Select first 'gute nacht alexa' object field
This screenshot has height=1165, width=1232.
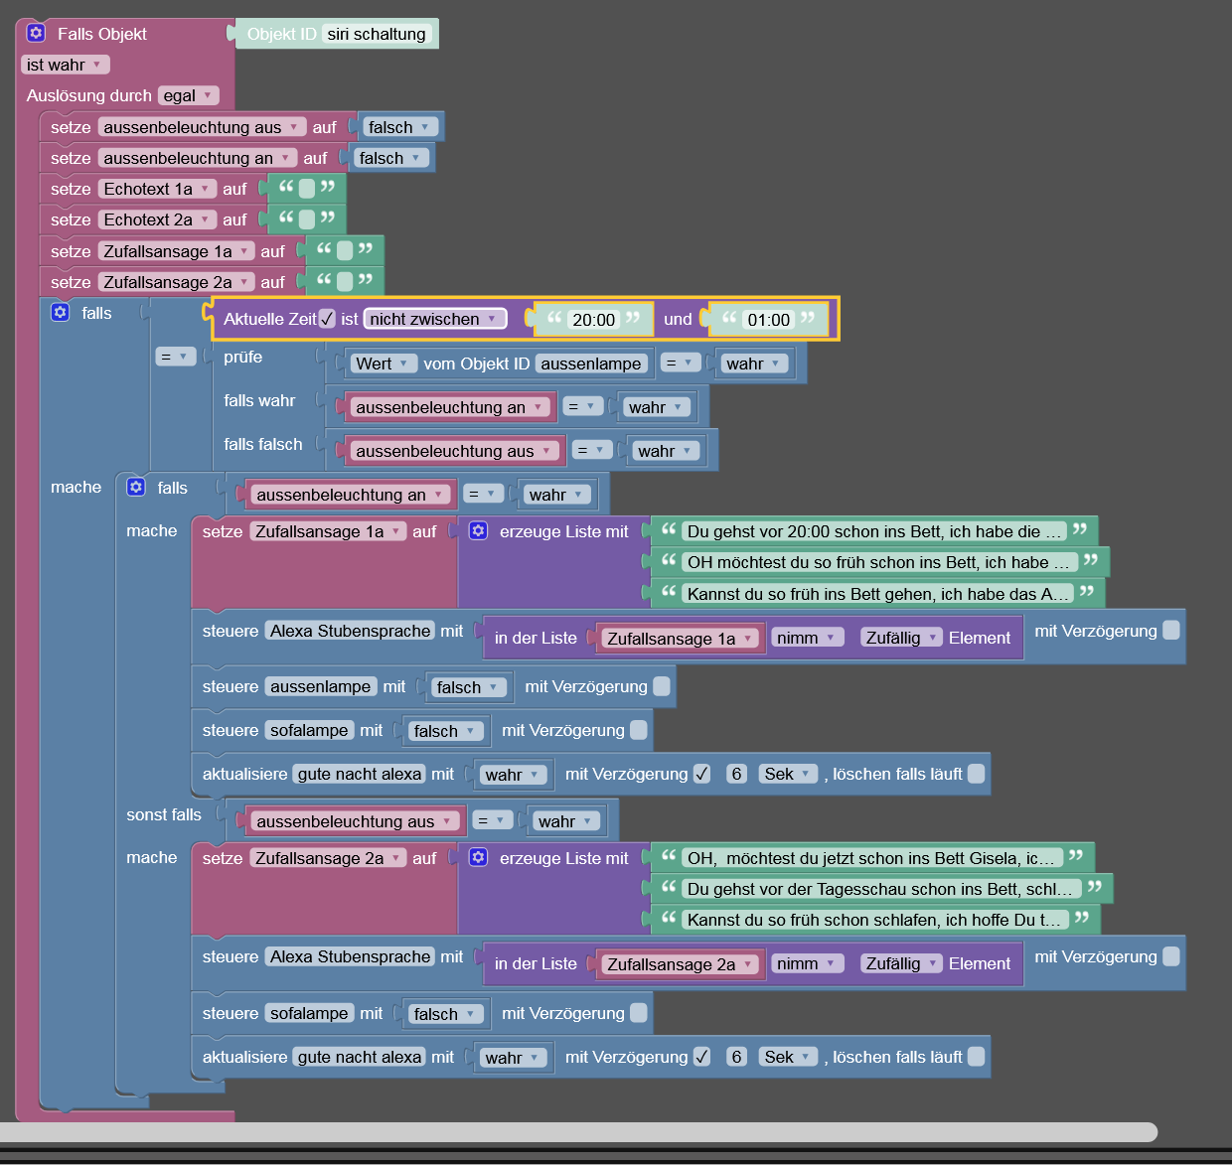pyautogui.click(x=360, y=774)
